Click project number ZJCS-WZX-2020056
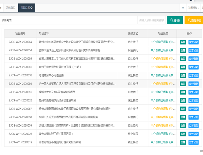Screen dimensions: 203x155 (20, 84)
